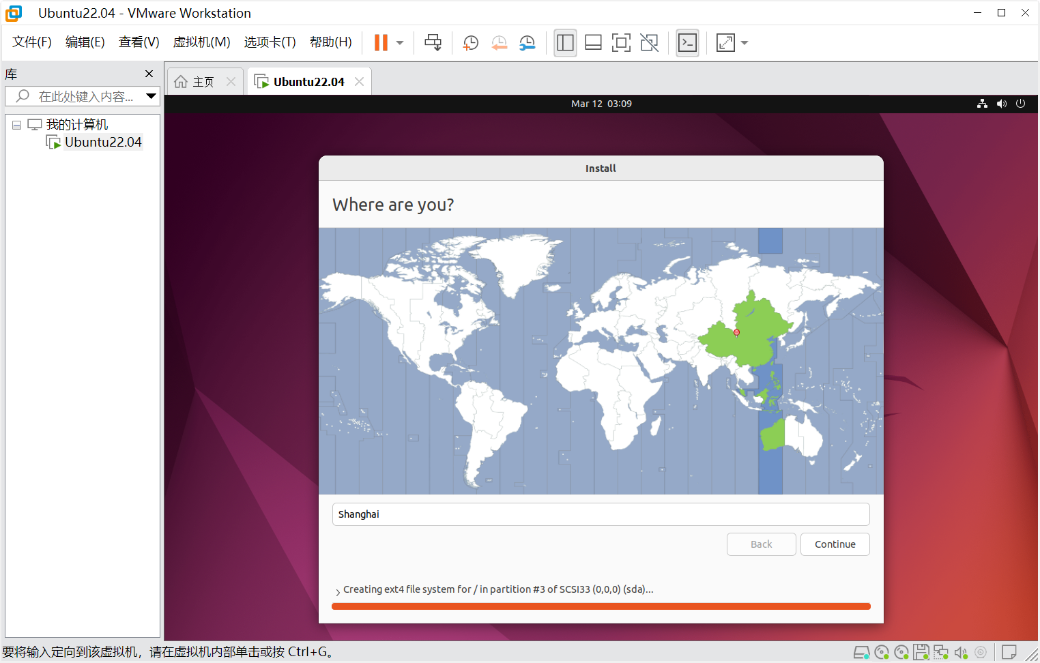1040x663 pixels.
Task: Open the snapshot manager wrench icon
Action: pyautogui.click(x=528, y=42)
